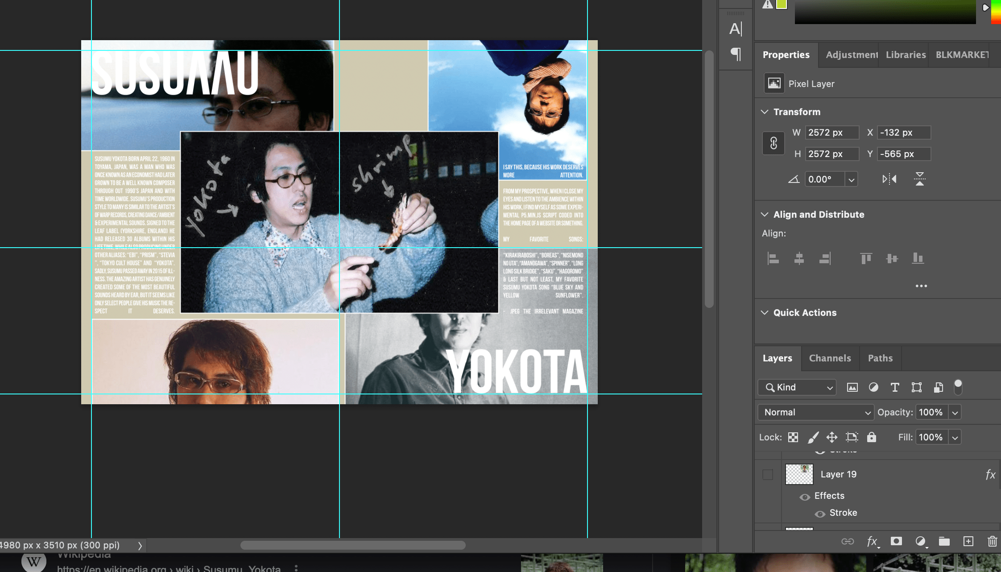Switch to the Channels tab

[830, 358]
